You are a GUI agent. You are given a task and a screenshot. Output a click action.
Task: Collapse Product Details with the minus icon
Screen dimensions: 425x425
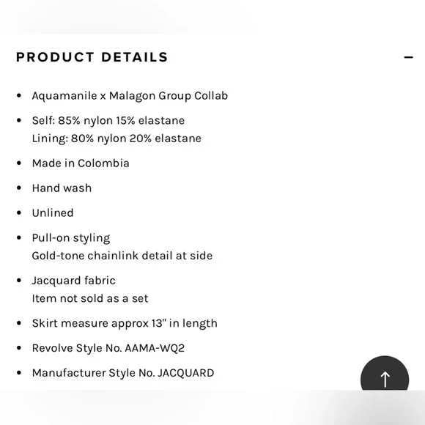click(408, 57)
